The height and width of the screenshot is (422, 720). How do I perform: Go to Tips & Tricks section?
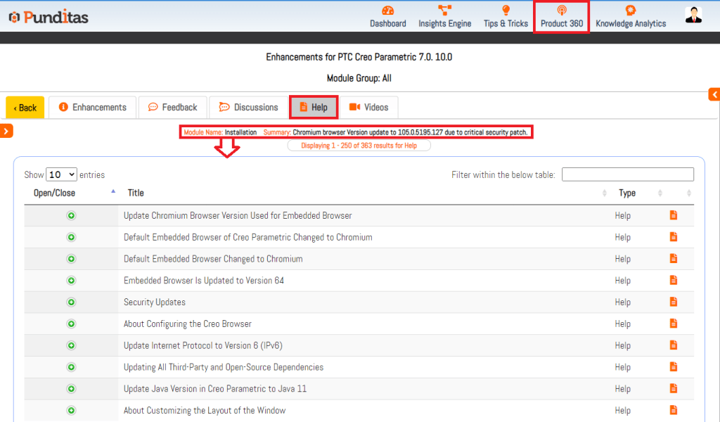coord(506,16)
